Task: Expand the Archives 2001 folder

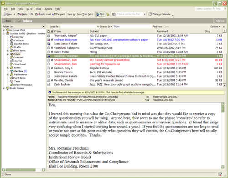Action: coord(4,30)
